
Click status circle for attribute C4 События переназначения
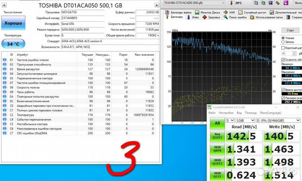coord(5,119)
